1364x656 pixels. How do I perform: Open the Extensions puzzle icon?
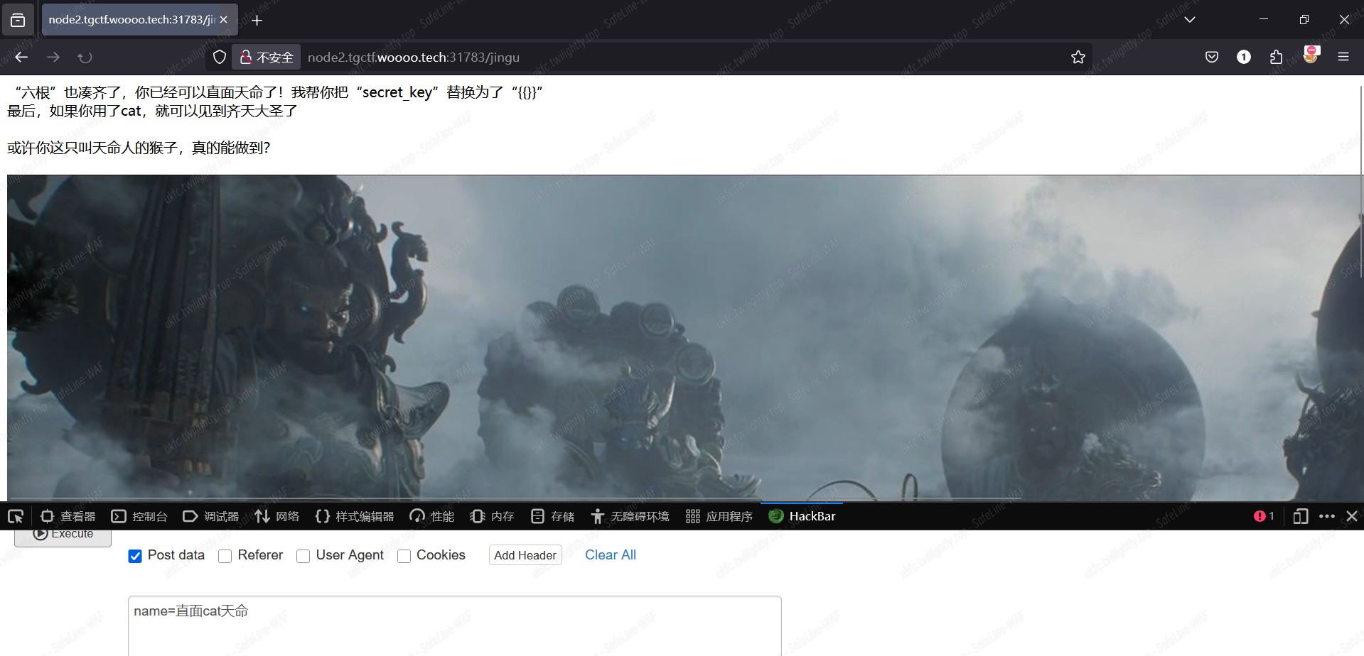coord(1276,58)
